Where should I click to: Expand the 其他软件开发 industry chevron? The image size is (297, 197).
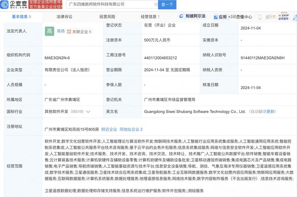point(88,112)
